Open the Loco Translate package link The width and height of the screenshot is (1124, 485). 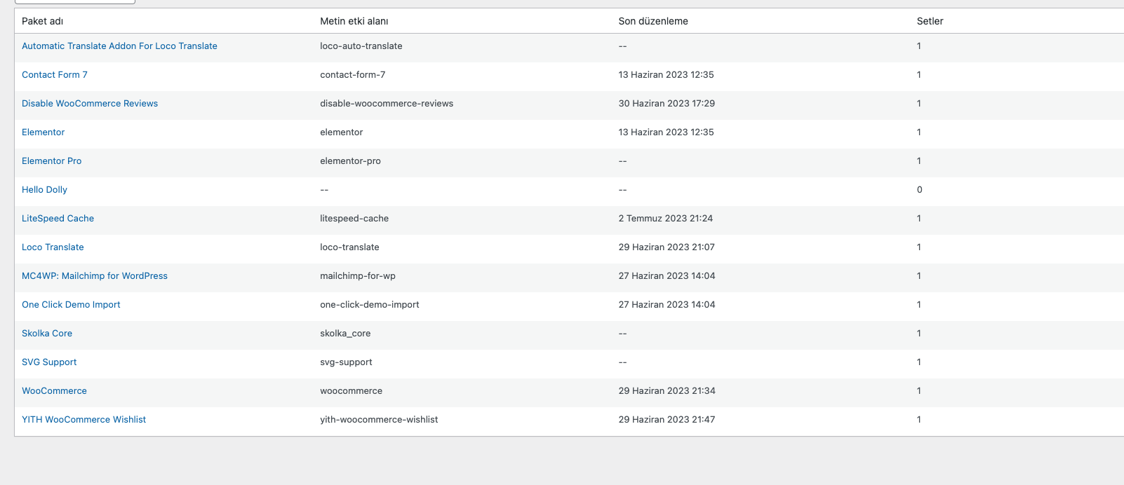[x=53, y=247]
